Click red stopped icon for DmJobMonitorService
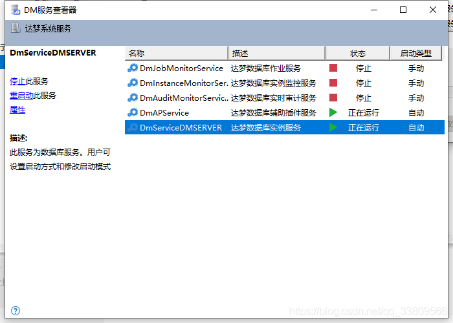453x323 pixels. click(x=333, y=68)
